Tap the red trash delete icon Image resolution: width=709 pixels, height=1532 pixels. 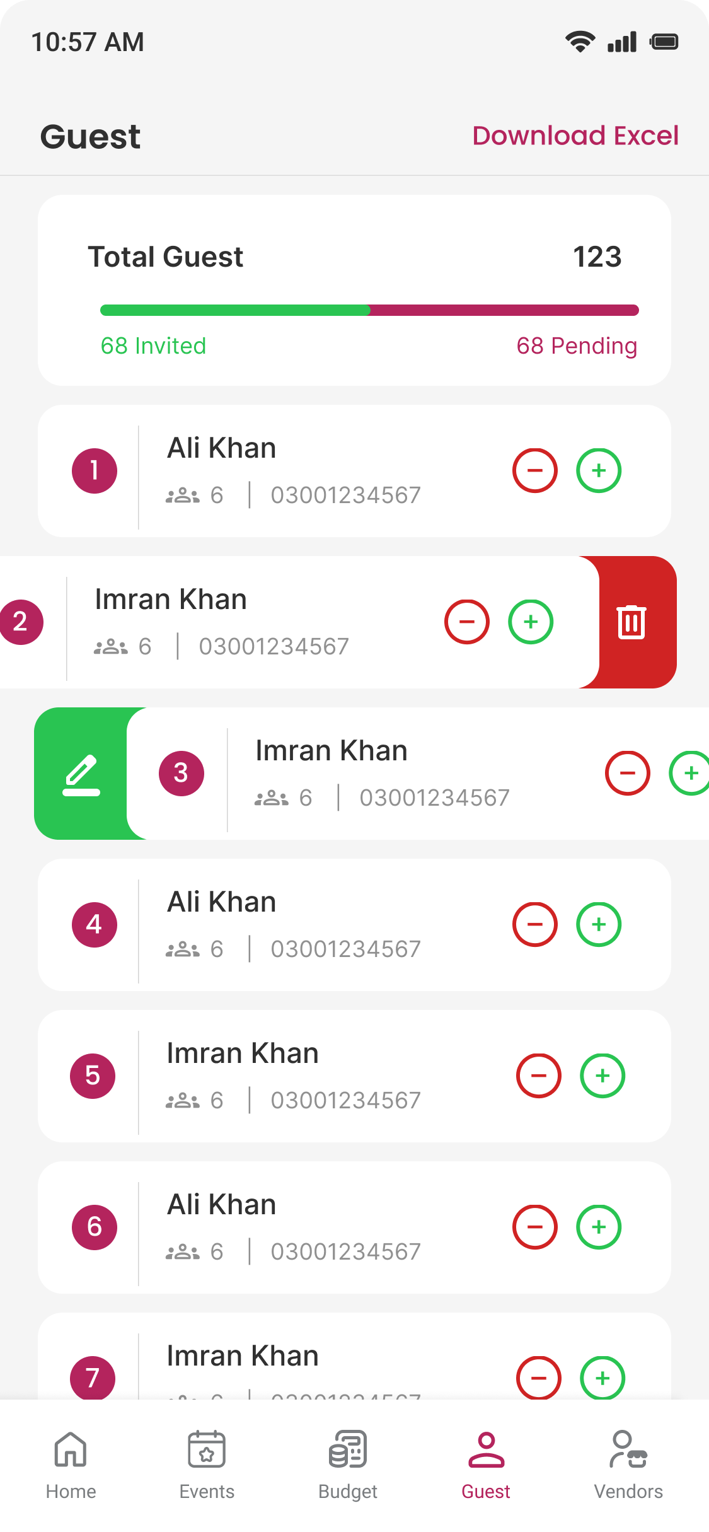631,622
